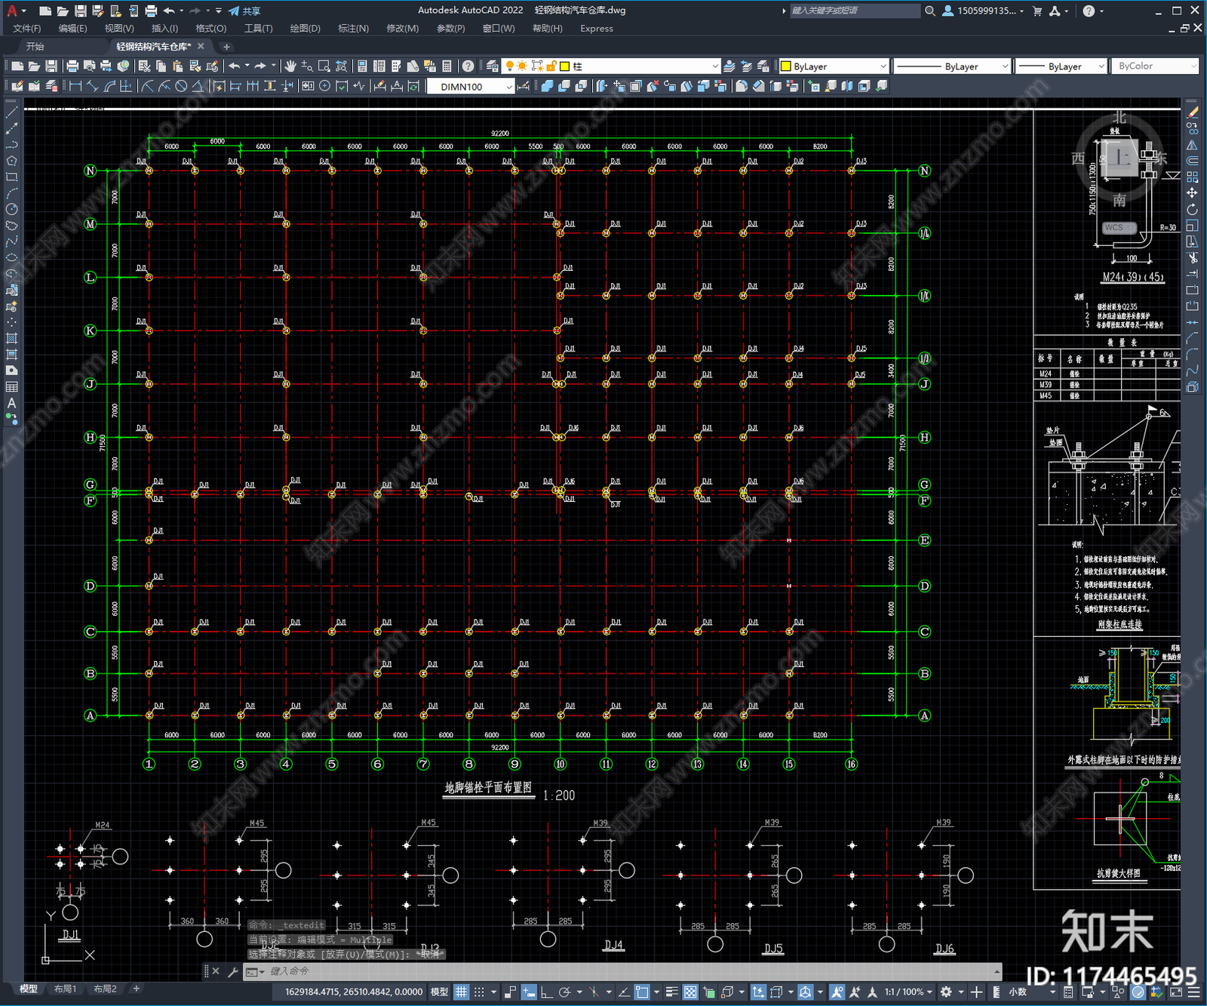
Task: Toggle snap mode in status bar
Action: point(479,992)
